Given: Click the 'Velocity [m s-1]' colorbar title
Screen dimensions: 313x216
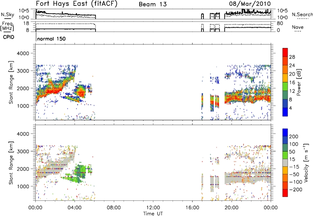Looking at the screenshot, I should 306,163.
